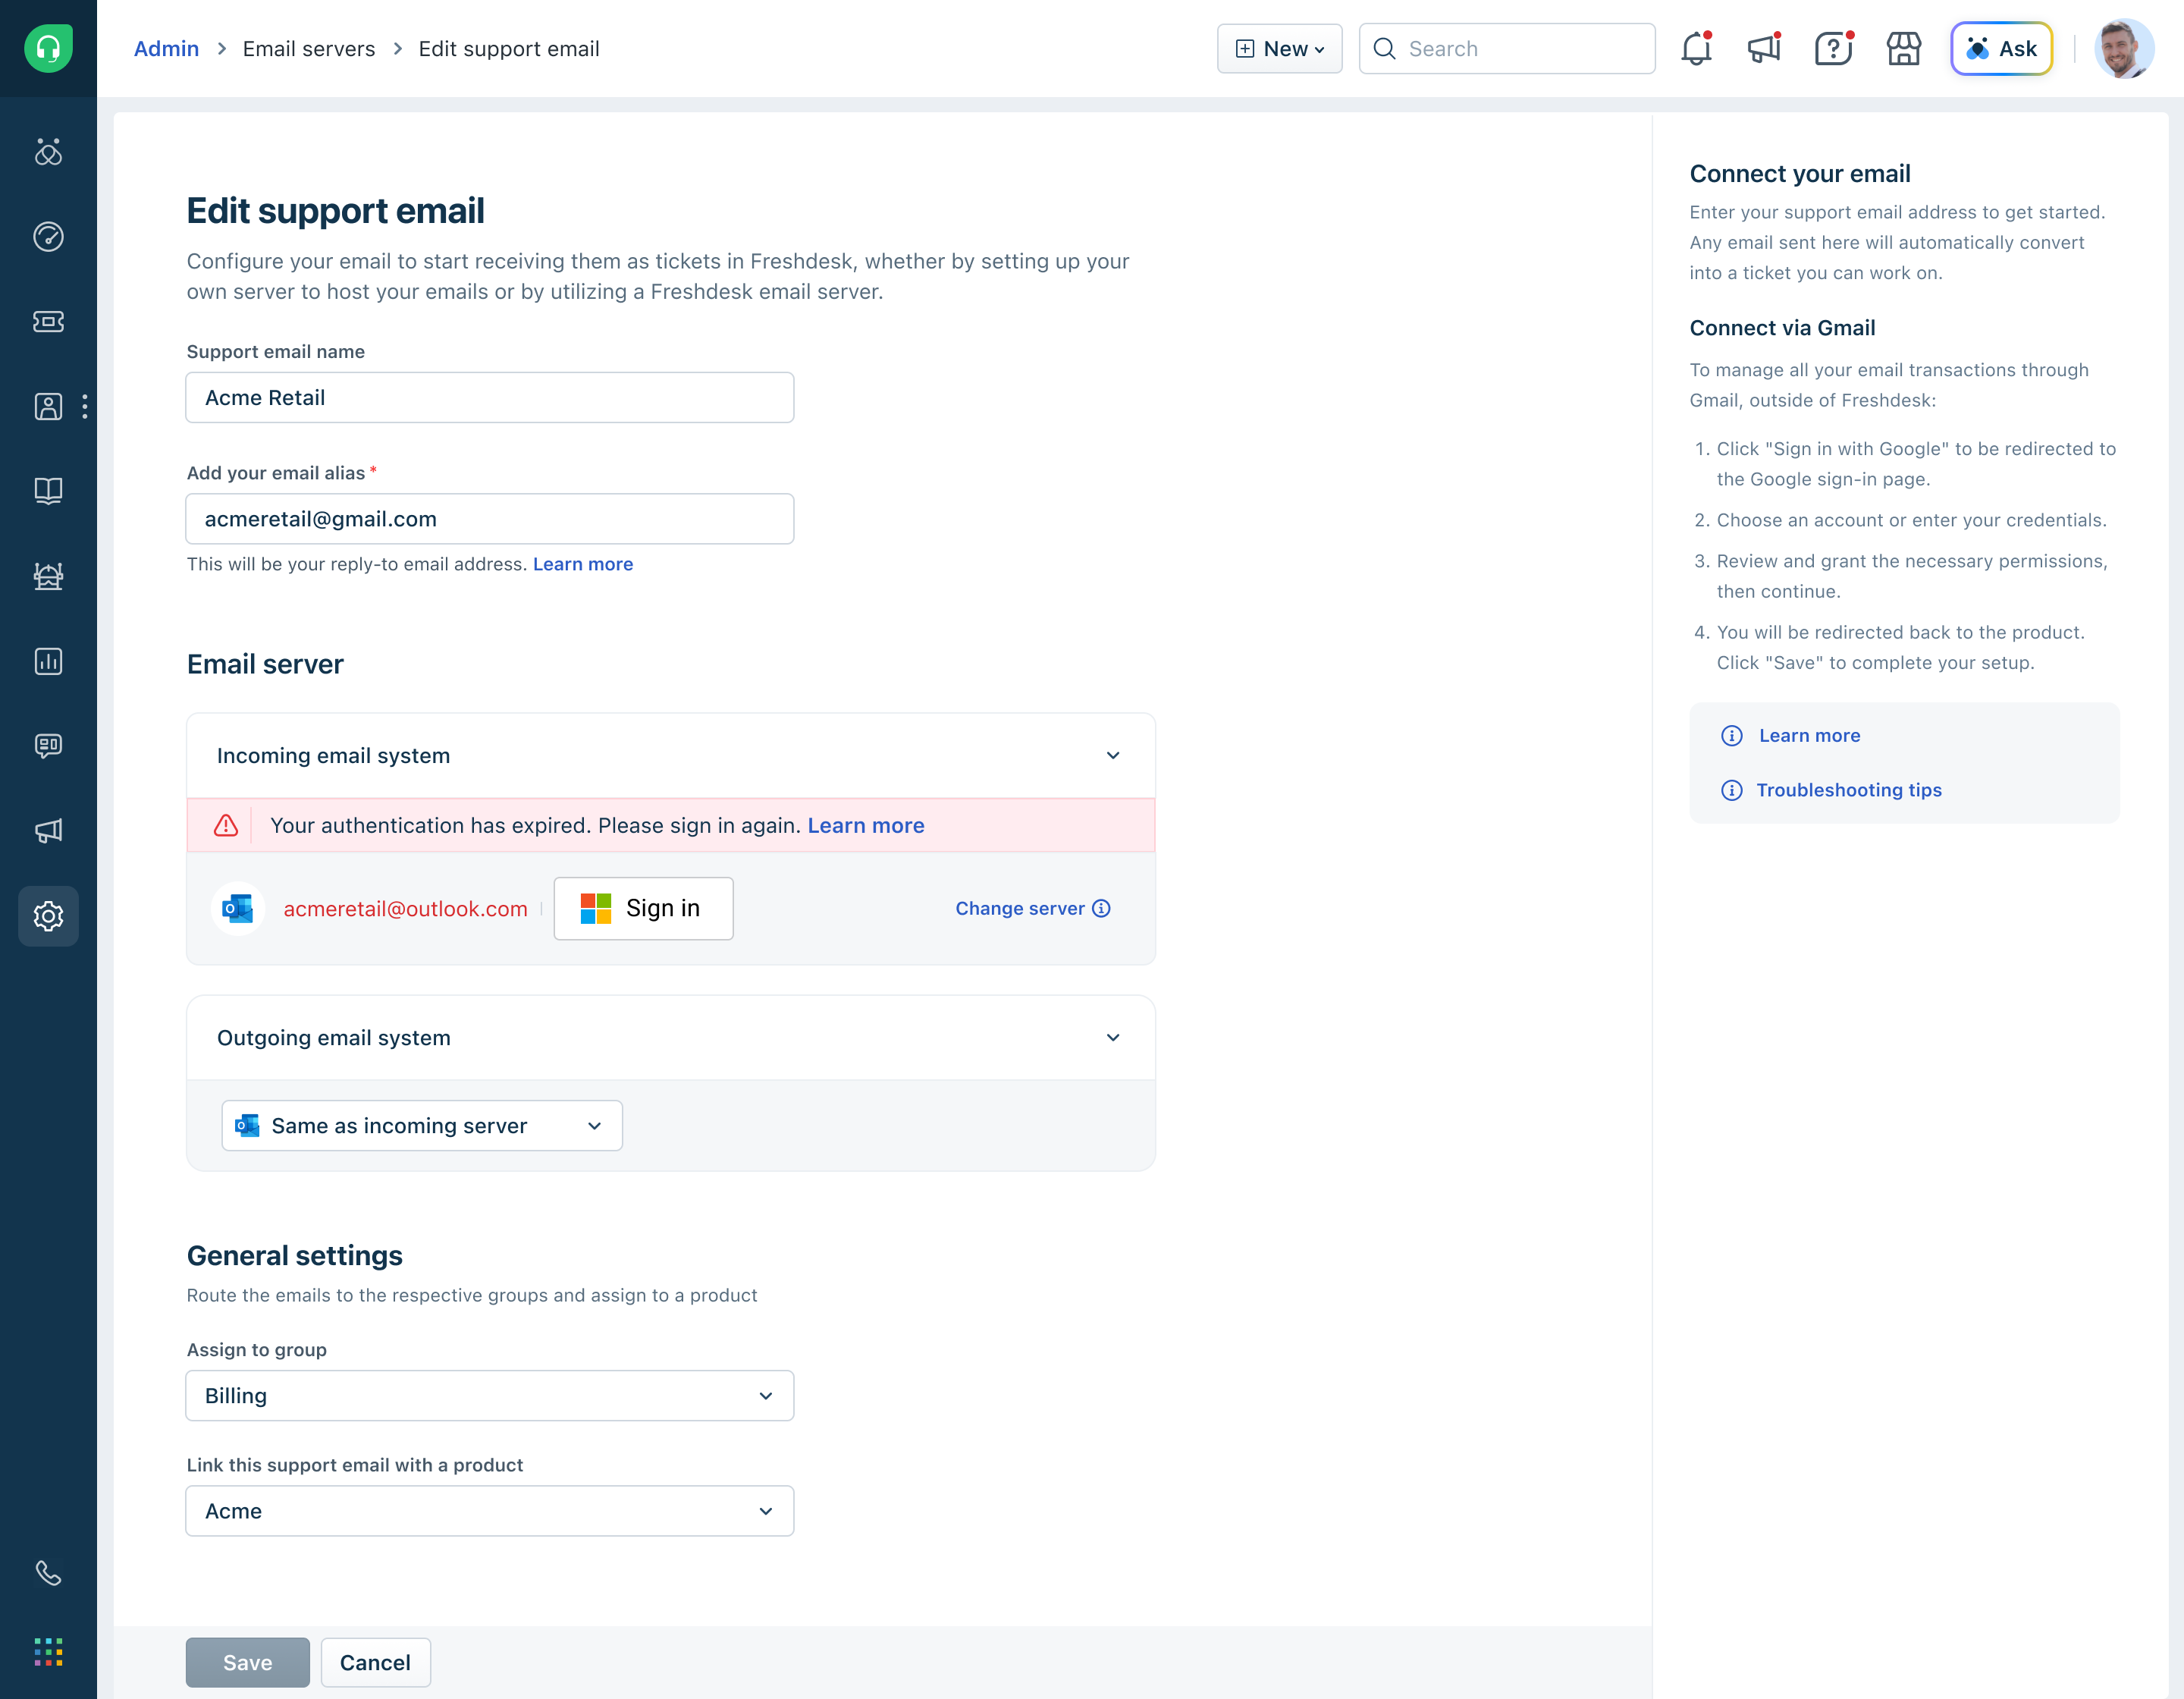
Task: Open the Same as incoming server dropdown
Action: click(x=421, y=1125)
